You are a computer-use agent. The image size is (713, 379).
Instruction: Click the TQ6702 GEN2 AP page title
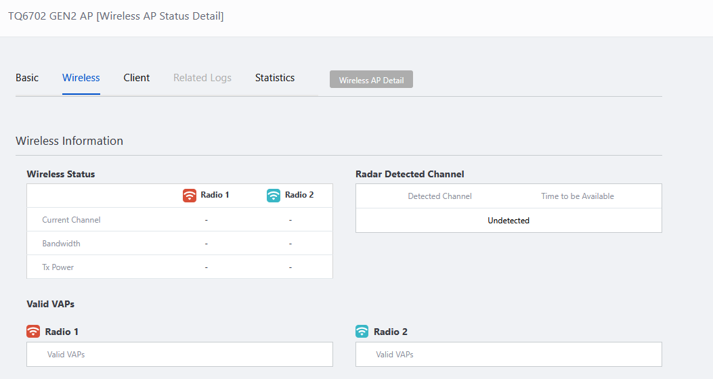(116, 16)
